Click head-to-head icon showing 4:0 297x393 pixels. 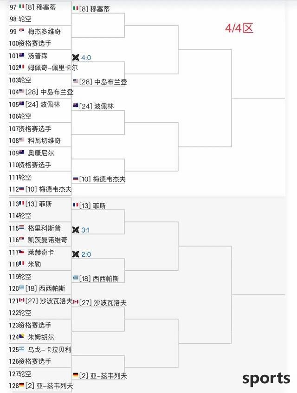(76, 57)
